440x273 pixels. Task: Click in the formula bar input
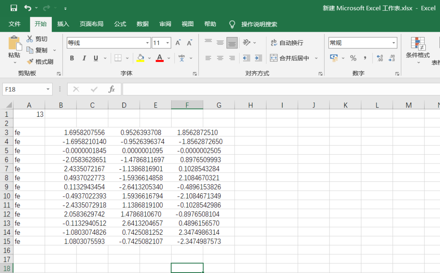click(x=281, y=90)
